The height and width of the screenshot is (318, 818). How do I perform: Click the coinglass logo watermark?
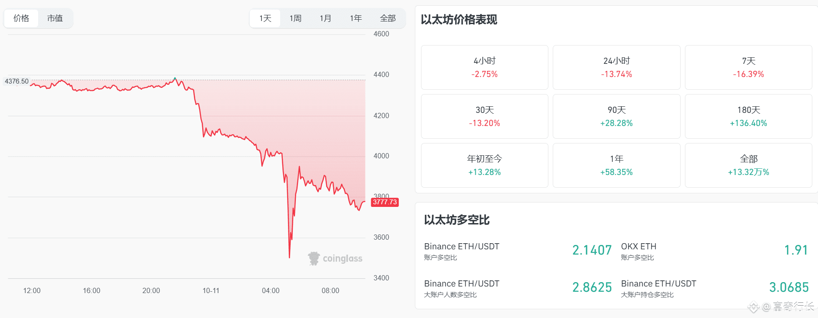(335, 259)
